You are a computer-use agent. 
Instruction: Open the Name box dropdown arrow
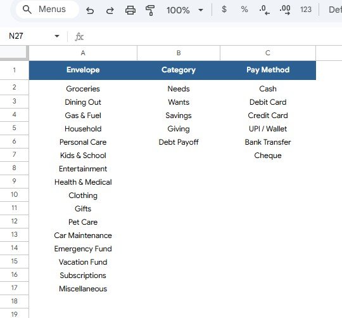point(57,36)
